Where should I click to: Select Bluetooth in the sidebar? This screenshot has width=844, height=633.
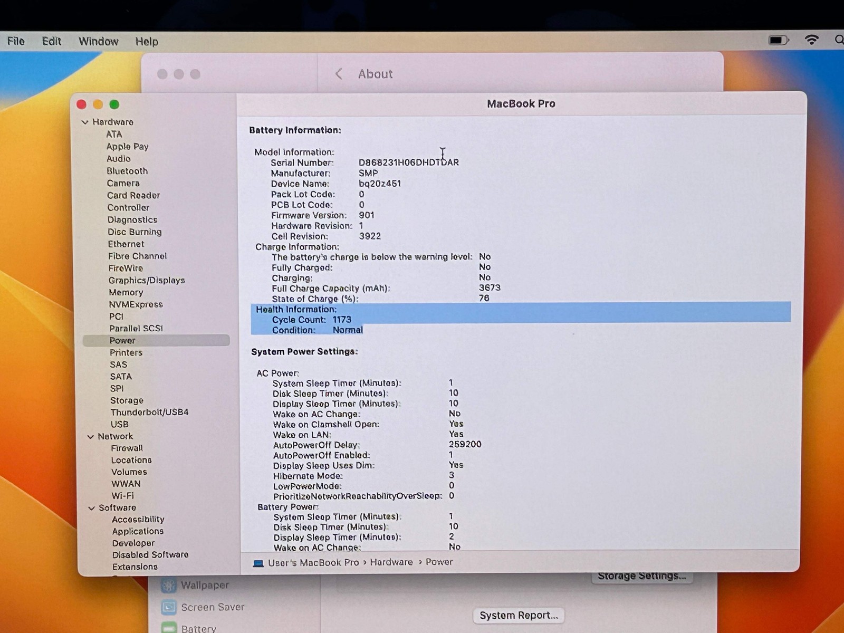pos(127,171)
